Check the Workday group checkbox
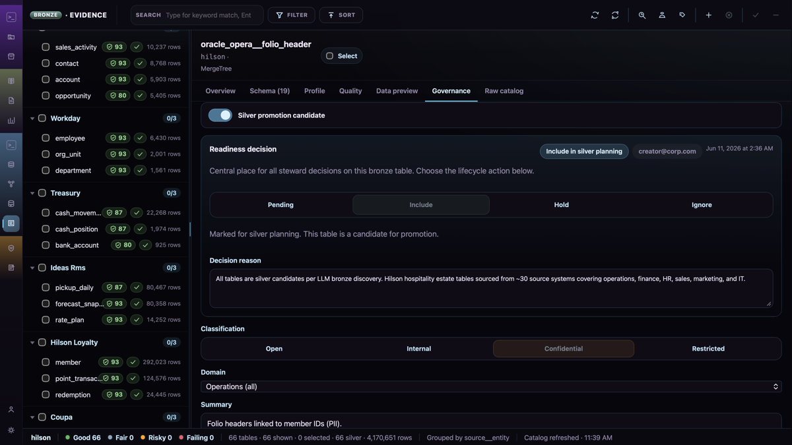The width and height of the screenshot is (792, 445). pos(42,118)
